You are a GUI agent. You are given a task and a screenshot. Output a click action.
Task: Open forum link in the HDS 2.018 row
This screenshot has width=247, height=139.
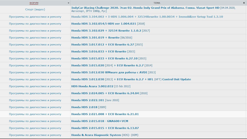click(x=35, y=107)
